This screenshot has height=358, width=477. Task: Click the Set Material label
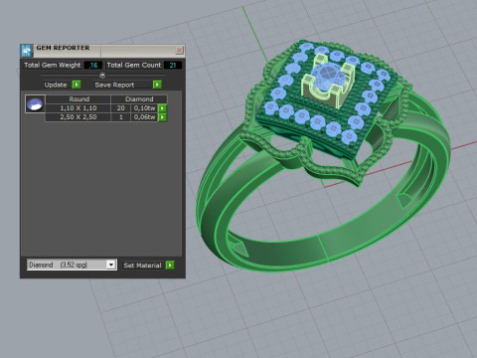(x=142, y=266)
